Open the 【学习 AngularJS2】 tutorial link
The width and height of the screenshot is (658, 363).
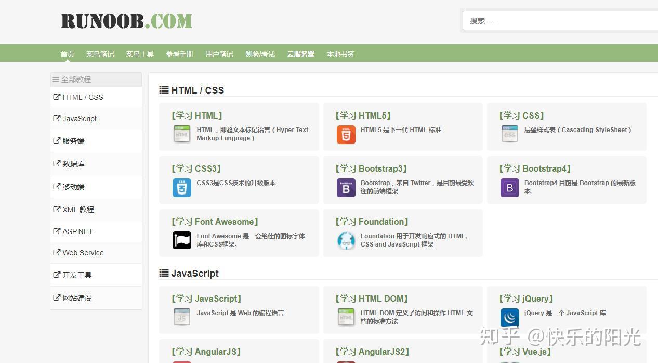tap(372, 352)
